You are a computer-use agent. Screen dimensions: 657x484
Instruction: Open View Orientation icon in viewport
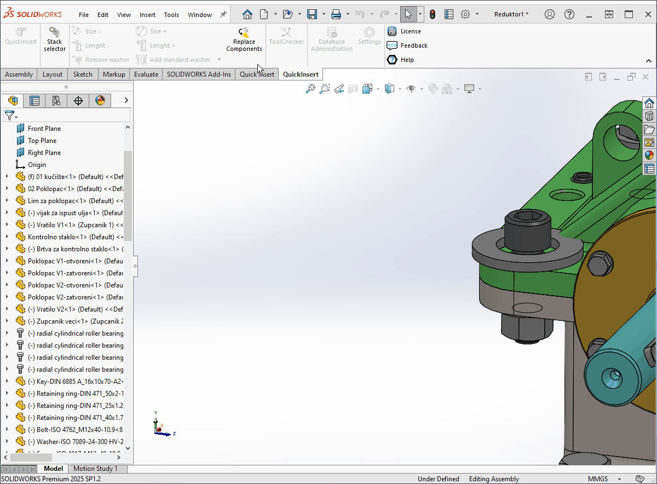click(367, 89)
